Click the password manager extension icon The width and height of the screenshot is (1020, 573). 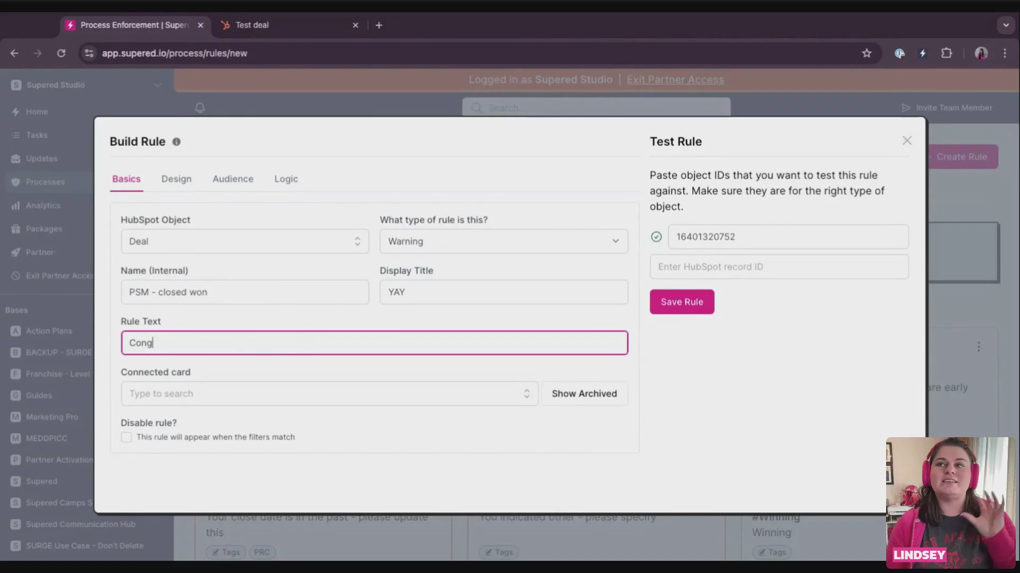coord(899,53)
